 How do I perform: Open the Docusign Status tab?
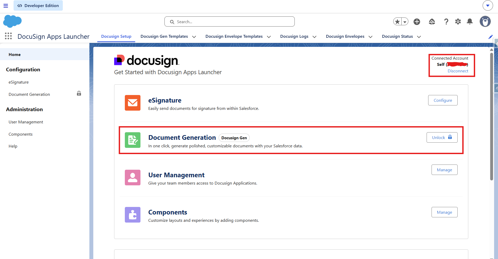397,36
